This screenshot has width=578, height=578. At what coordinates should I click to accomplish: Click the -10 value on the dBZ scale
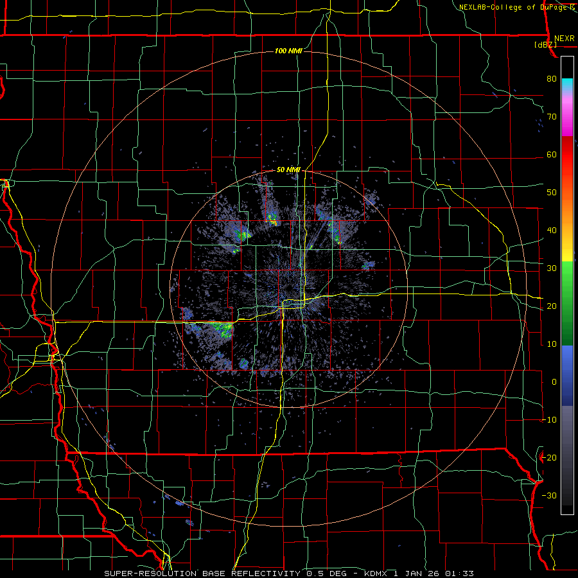pyautogui.click(x=549, y=420)
